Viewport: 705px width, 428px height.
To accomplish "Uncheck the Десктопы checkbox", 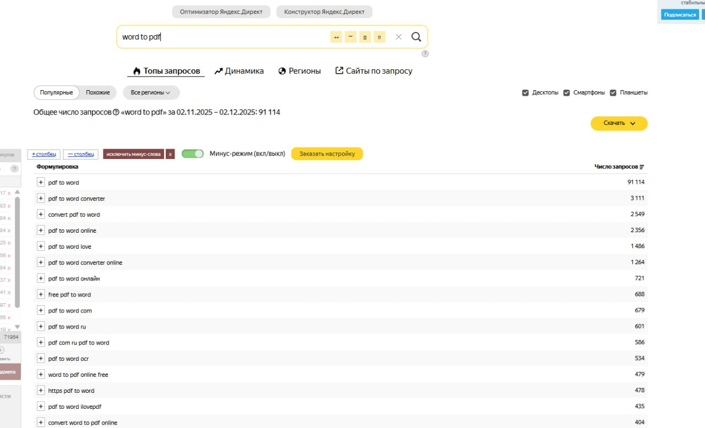I will click(x=525, y=92).
